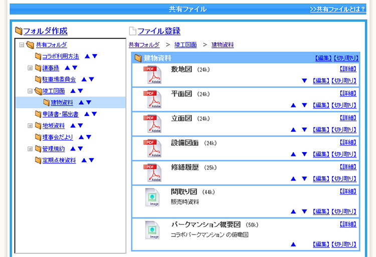This screenshot has height=257, width=376.
Task: Select 建物資料 in breadcrumb
Action: pyautogui.click(x=223, y=44)
